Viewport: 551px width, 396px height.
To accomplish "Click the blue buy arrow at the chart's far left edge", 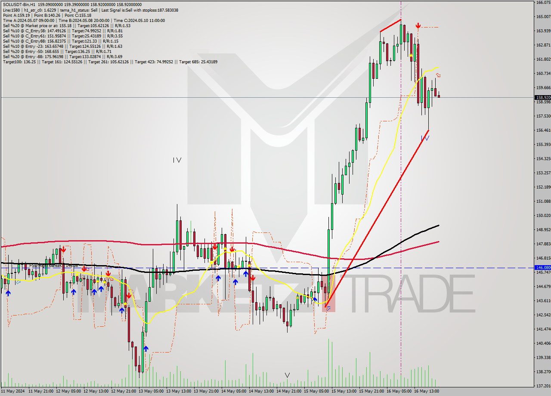I will (8, 293).
